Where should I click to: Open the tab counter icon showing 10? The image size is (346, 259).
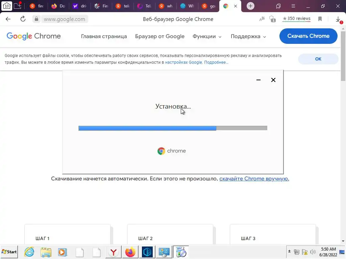[x=7, y=6]
